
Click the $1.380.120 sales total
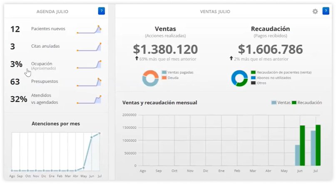pyautogui.click(x=165, y=49)
